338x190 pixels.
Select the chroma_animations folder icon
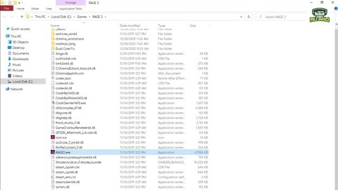click(x=53, y=39)
